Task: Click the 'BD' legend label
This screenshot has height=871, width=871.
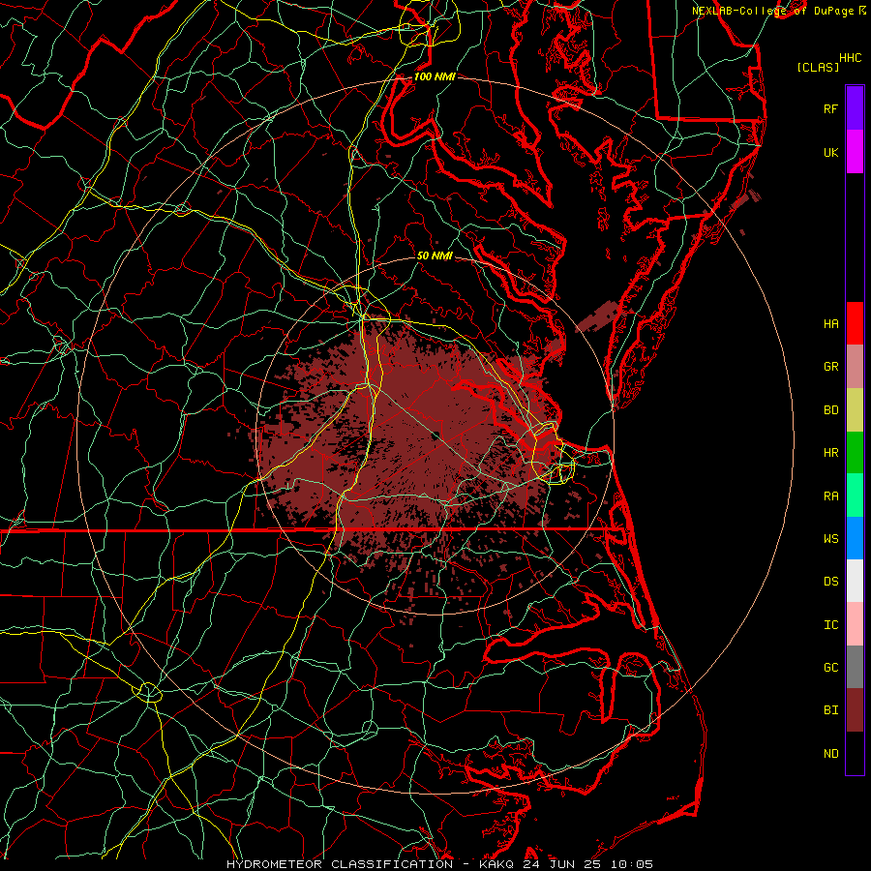Action: 830,410
